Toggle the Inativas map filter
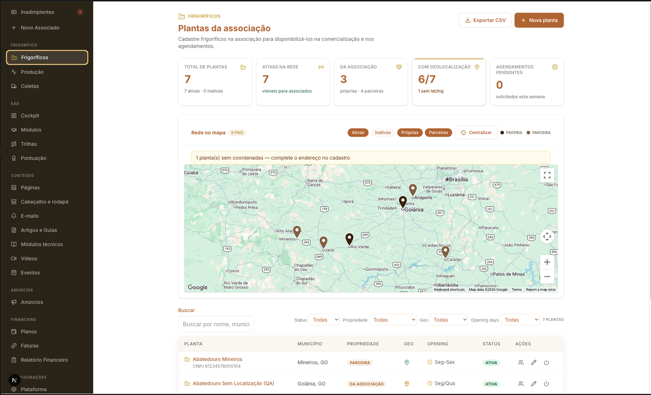 (382, 133)
